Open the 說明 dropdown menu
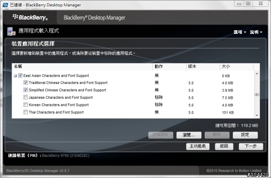The width and height of the screenshot is (271, 178). point(256,32)
